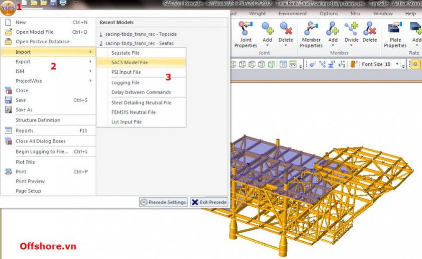
Task: Click Delete in the Member group
Action: (370, 33)
